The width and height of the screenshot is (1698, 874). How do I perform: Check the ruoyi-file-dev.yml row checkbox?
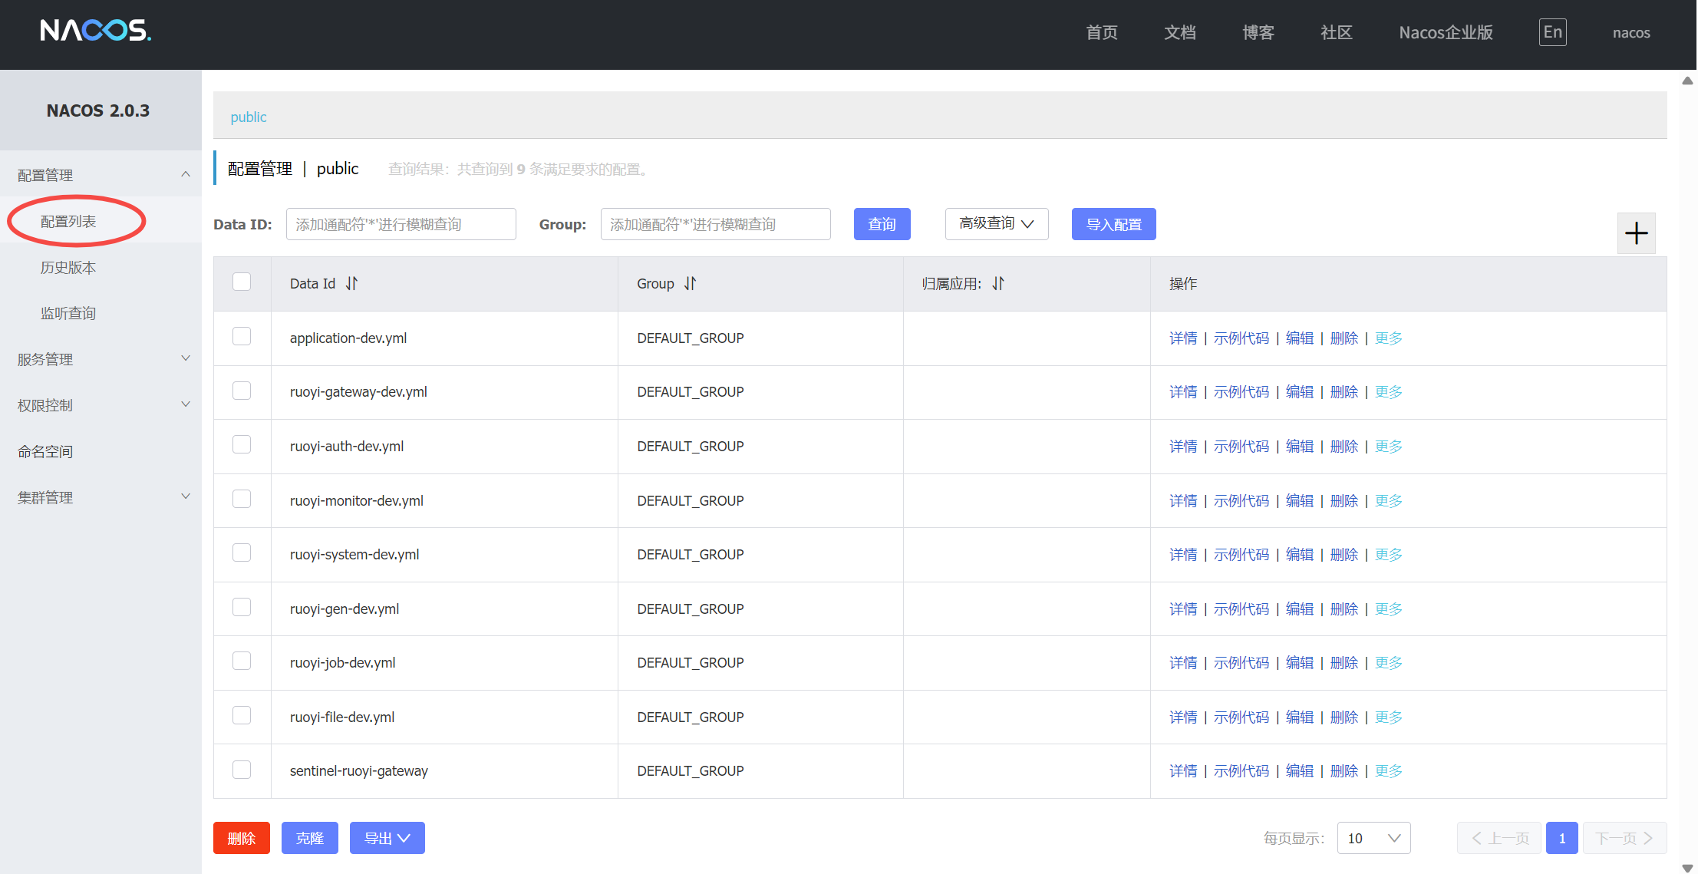242,715
